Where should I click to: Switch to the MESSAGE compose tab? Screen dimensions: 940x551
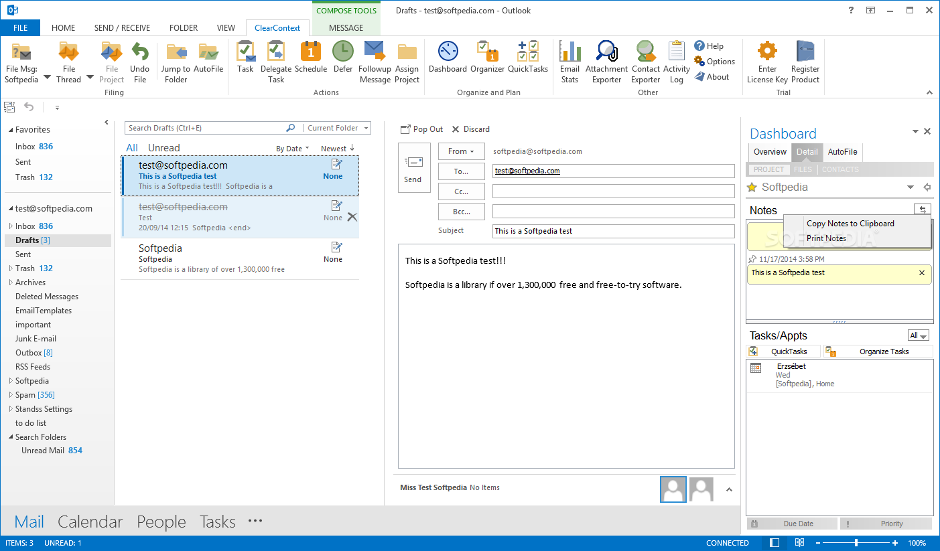pyautogui.click(x=346, y=28)
